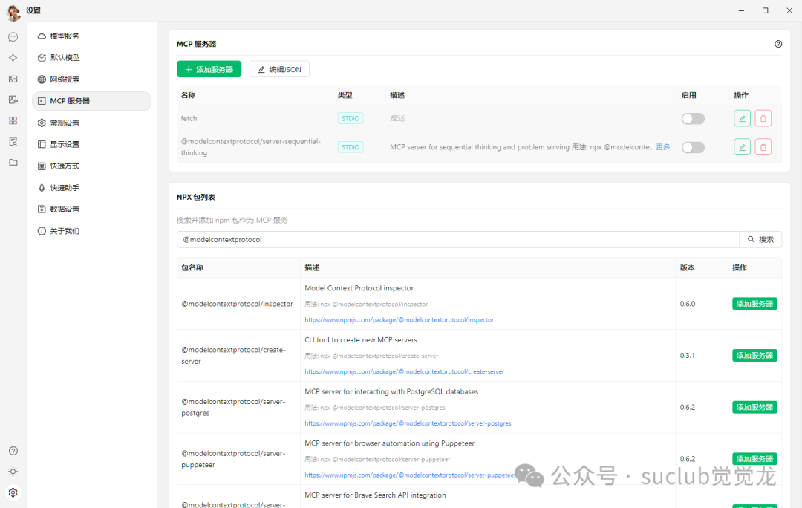Open the npmjs link for inspector package
The image size is (802, 508).
(x=399, y=320)
